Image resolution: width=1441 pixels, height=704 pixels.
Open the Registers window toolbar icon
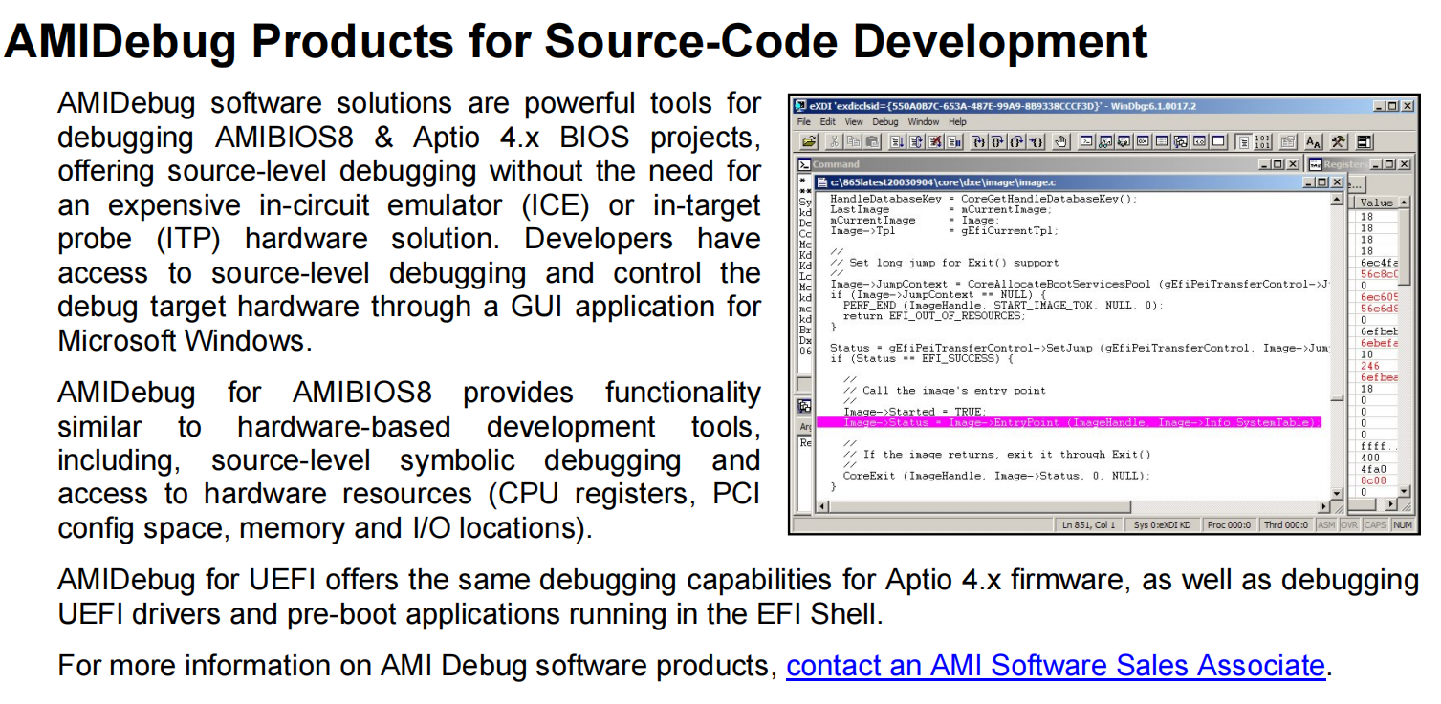1143,141
